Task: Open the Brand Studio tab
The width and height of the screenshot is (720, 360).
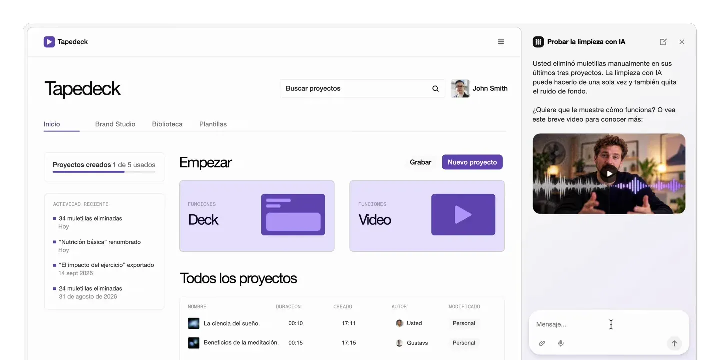Action: click(115, 124)
